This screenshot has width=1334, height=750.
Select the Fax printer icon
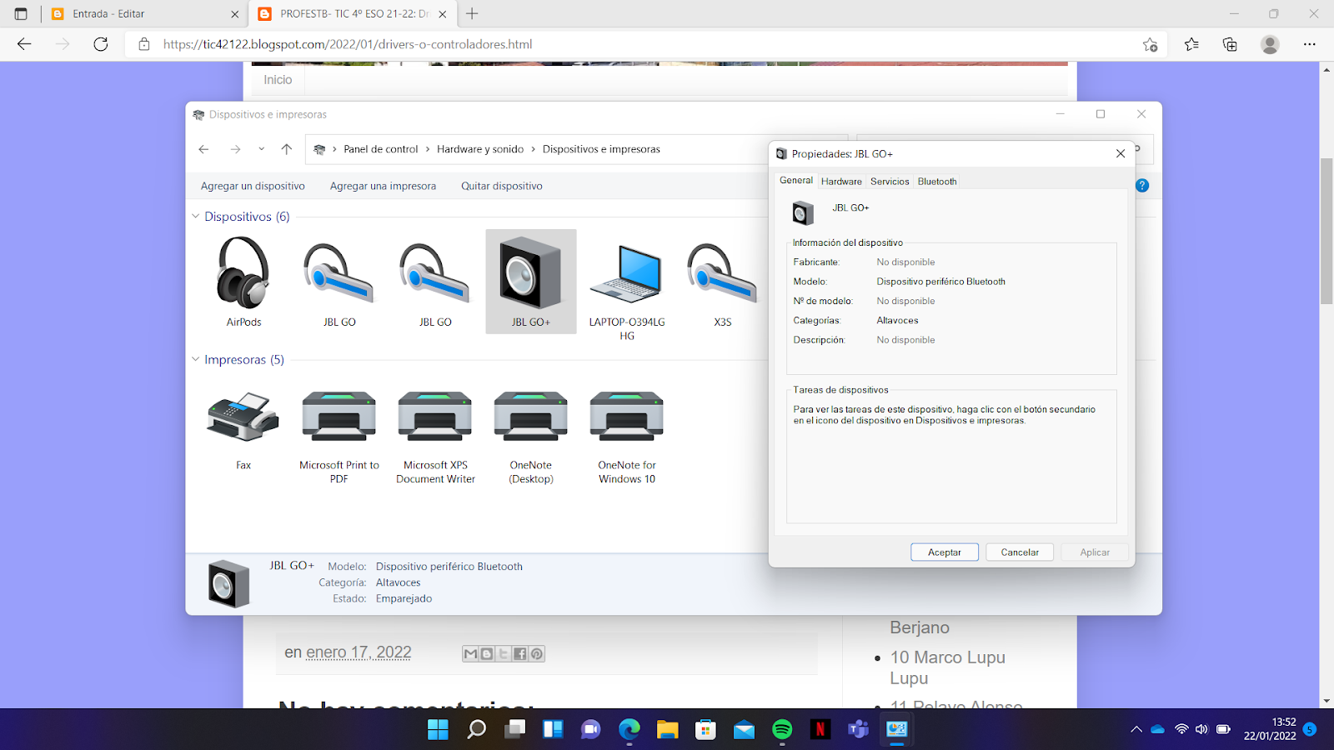(243, 416)
